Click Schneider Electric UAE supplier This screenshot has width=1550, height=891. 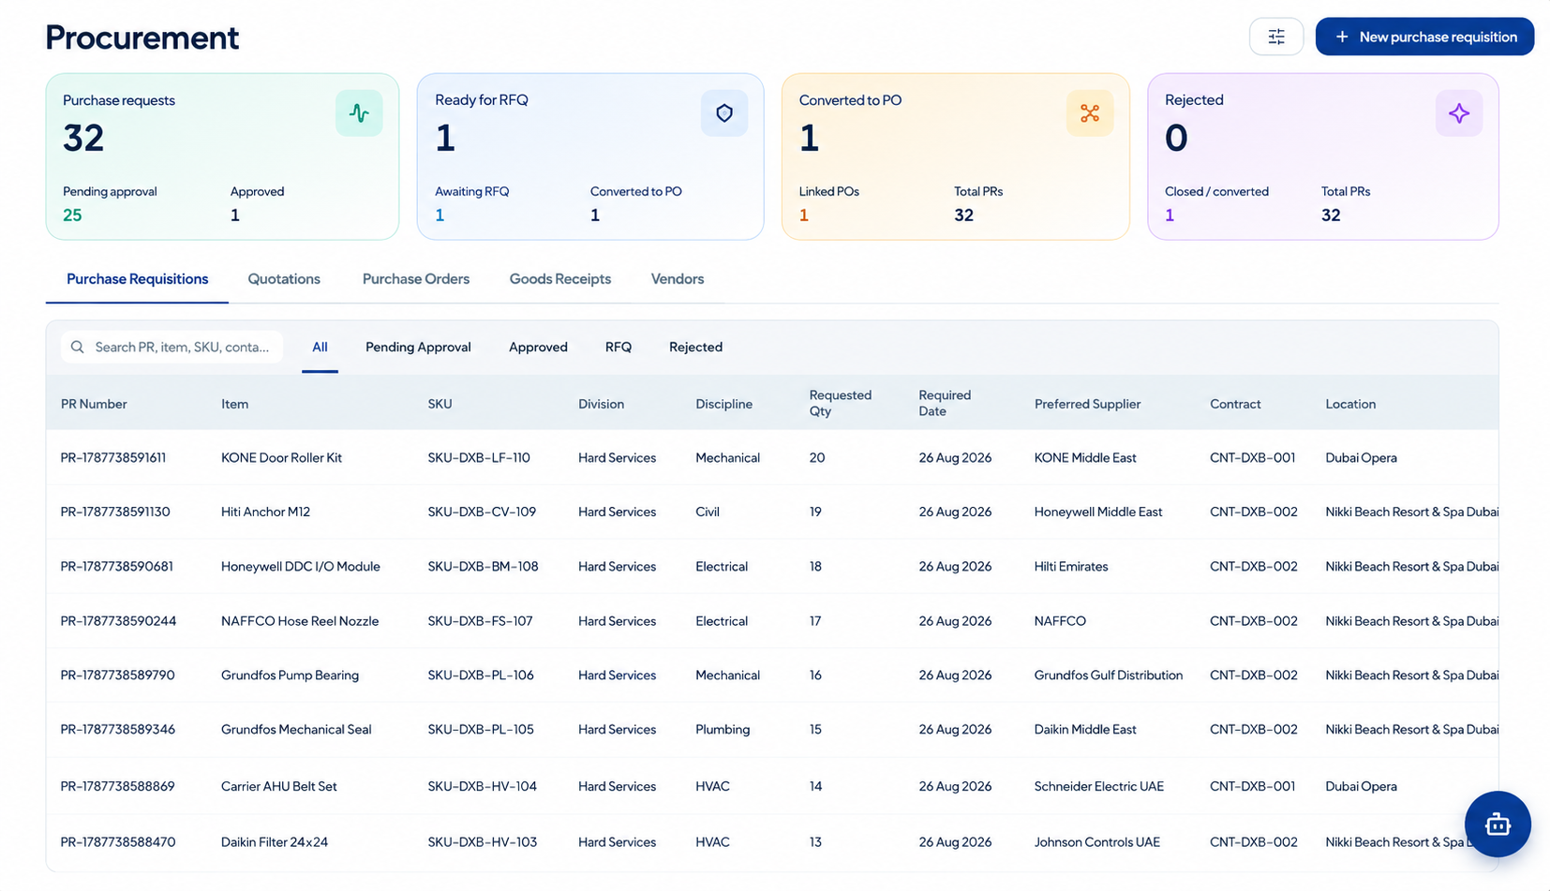(1099, 786)
